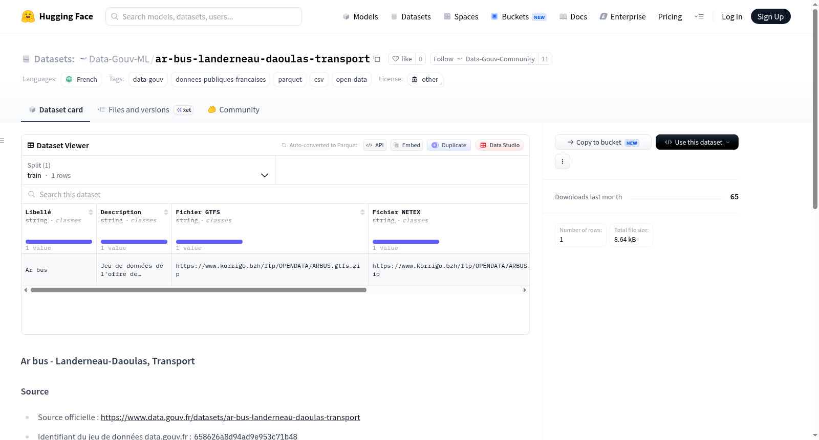Click the Fichier GTFS value distribution bar
This screenshot has width=819, height=440.
(x=209, y=242)
